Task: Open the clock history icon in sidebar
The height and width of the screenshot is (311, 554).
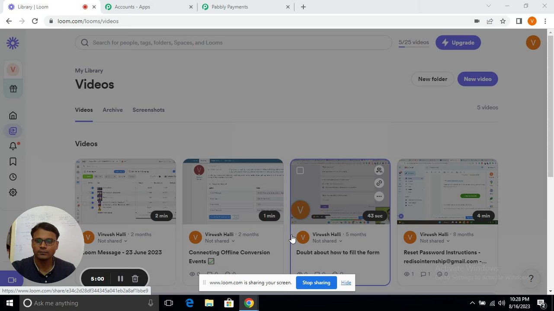Action: [x=13, y=177]
